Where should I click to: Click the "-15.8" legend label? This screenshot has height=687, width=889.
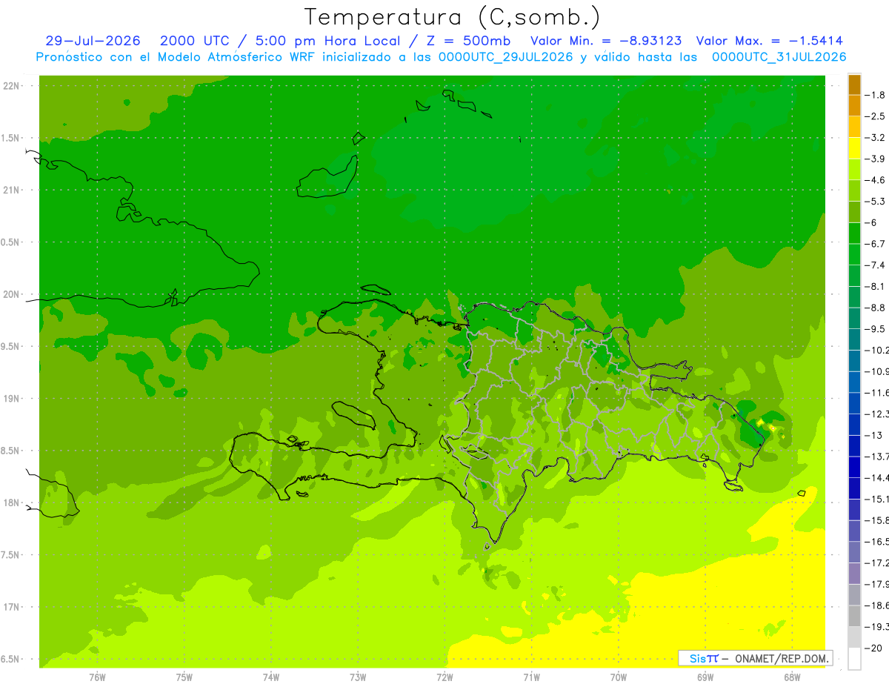click(x=876, y=520)
